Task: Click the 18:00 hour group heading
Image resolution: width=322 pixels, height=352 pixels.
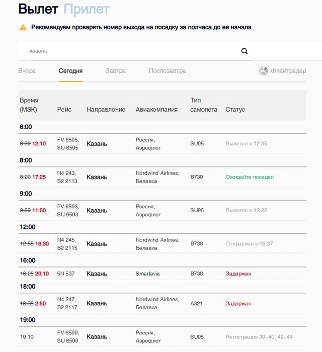Action: click(x=27, y=287)
